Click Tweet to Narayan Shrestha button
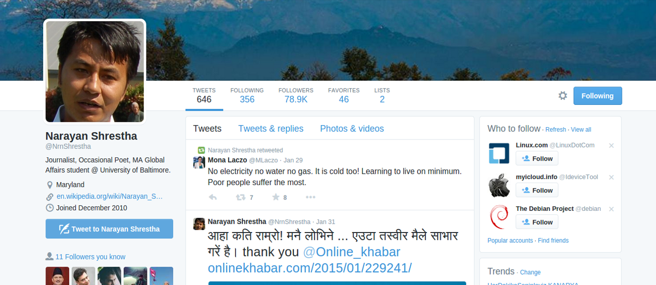 (109, 229)
